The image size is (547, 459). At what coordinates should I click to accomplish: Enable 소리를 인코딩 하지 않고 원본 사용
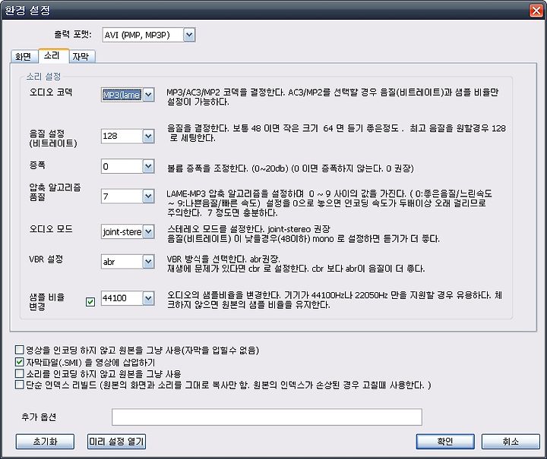[x=20, y=373]
